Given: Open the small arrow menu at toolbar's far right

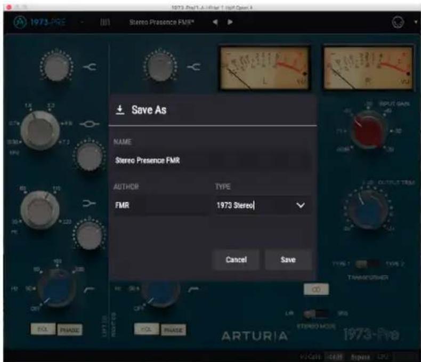Looking at the screenshot, I should pos(416,22).
